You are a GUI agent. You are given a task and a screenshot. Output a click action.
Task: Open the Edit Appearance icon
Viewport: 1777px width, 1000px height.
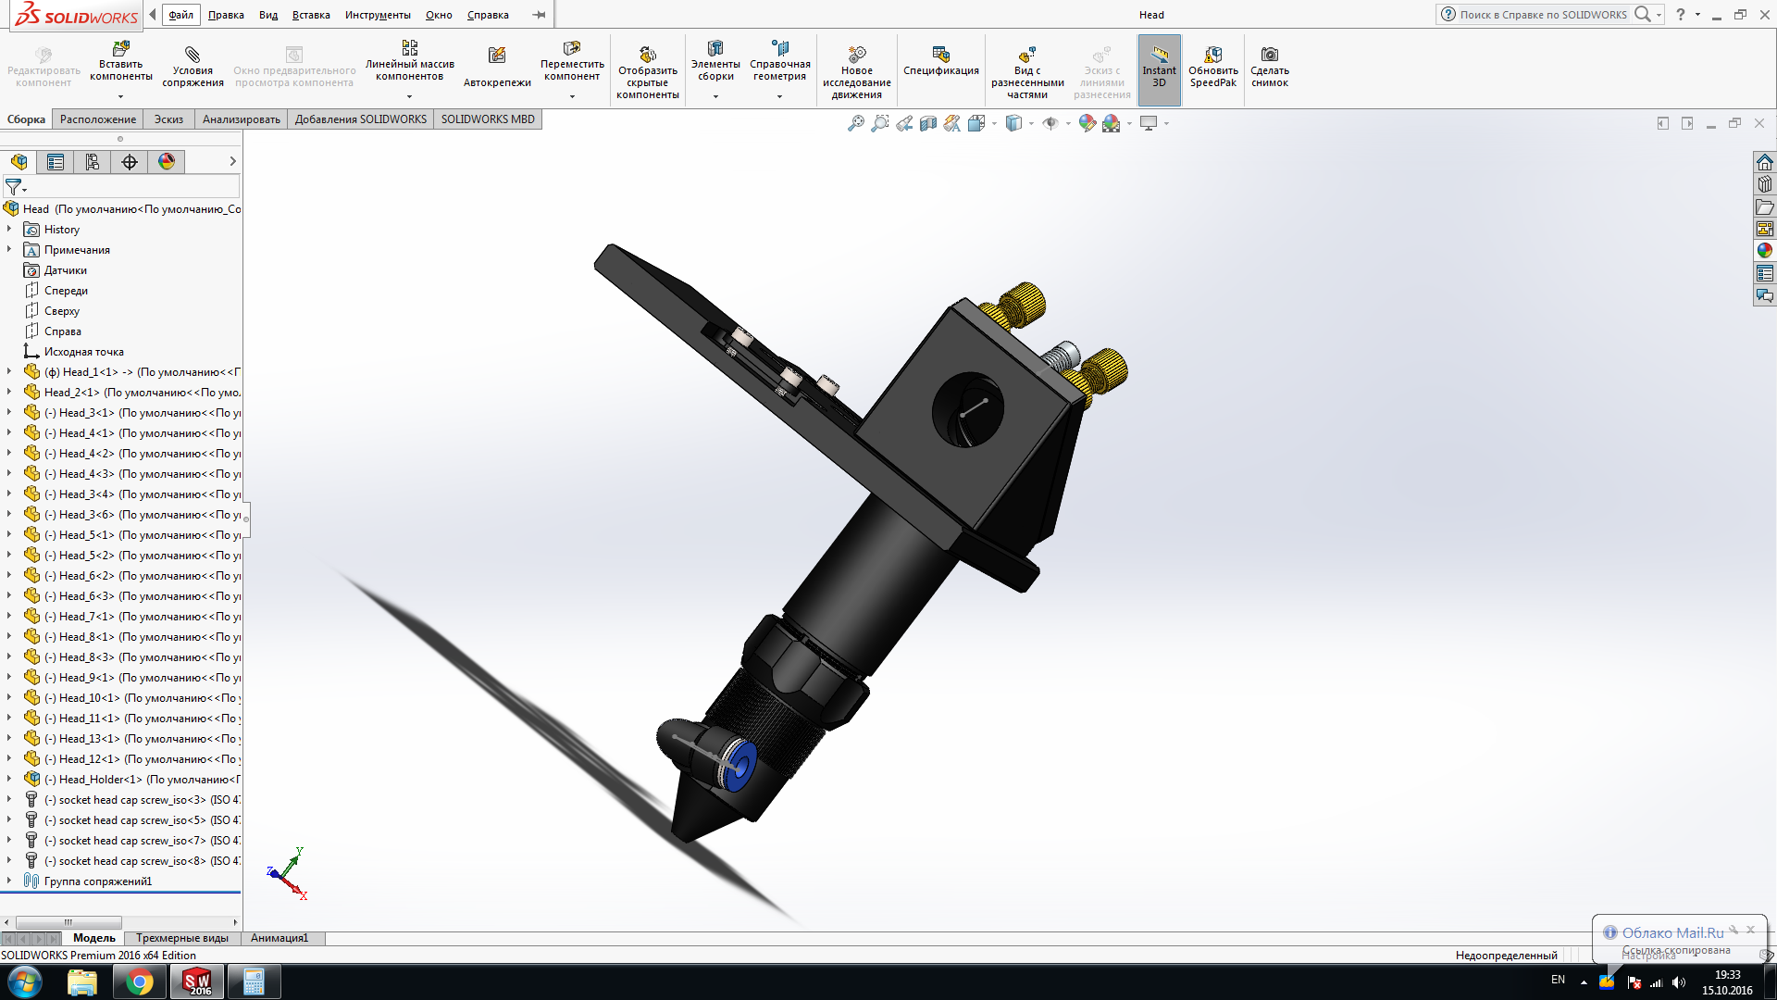click(x=1087, y=123)
